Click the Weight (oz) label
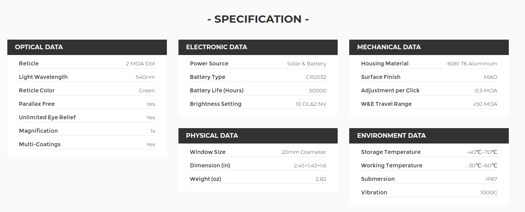The width and height of the screenshot is (525, 212). 205,179
